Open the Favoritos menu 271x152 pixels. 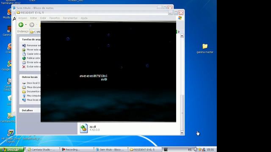(x=55, y=18)
